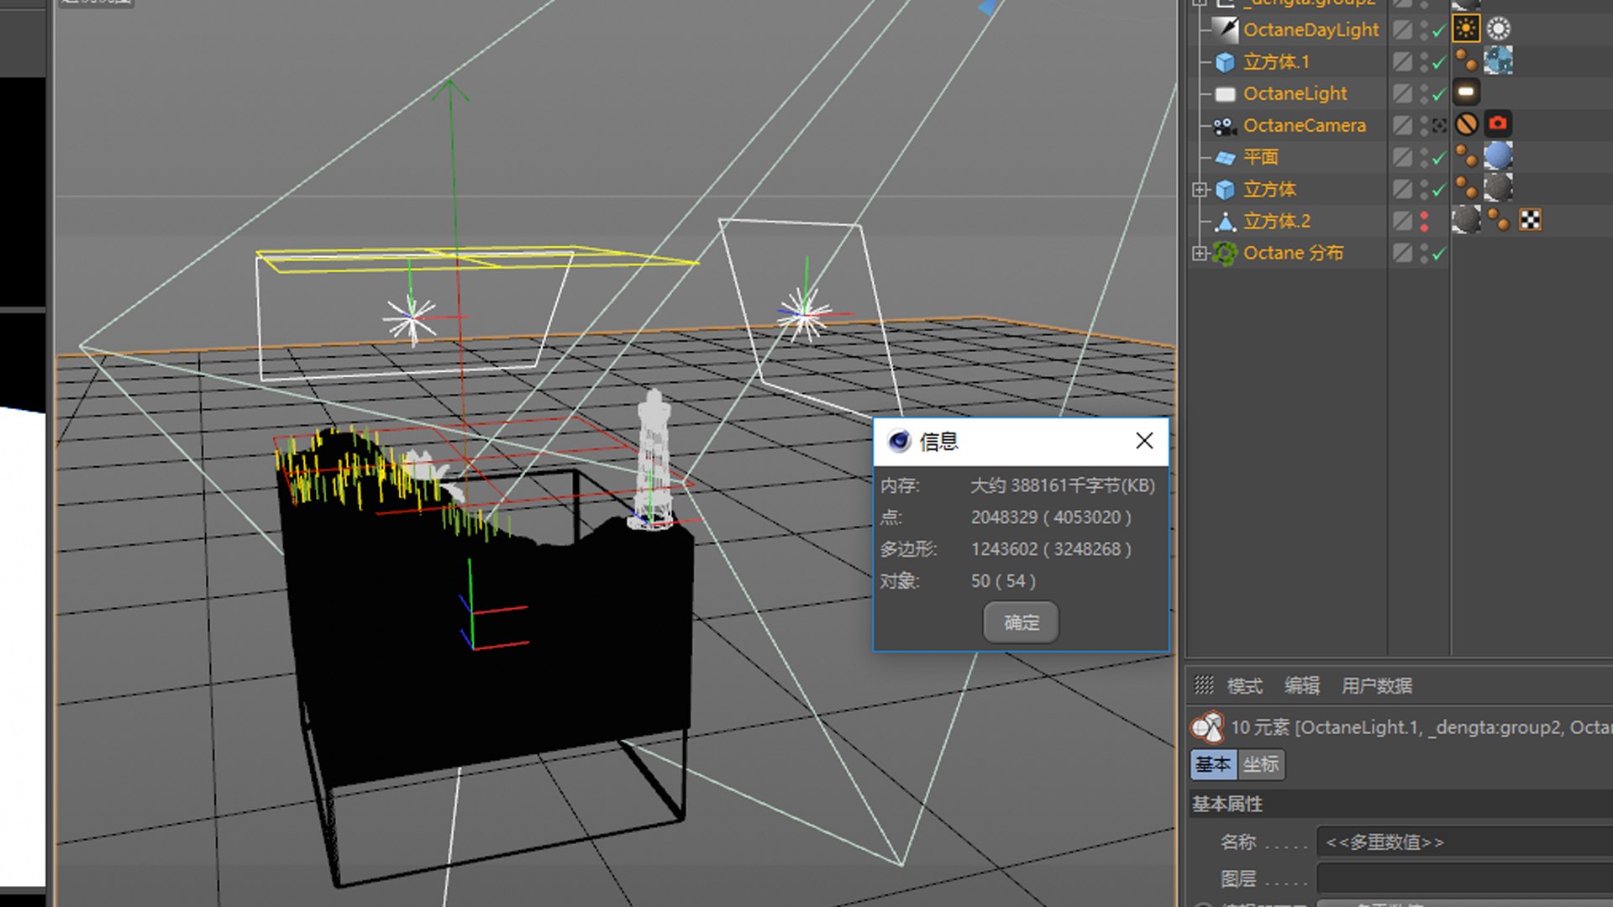Expand the Octane 分布 tree node
Screen dimensions: 1613x907
pyautogui.click(x=1200, y=253)
